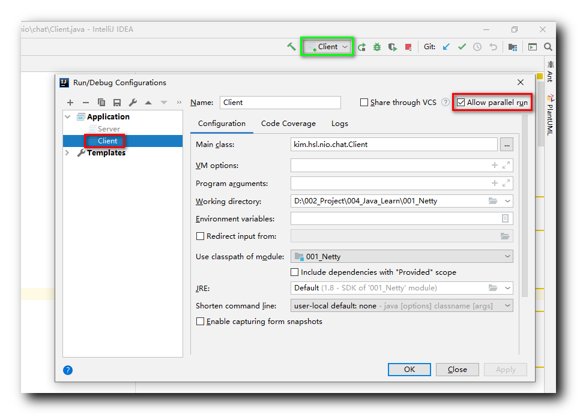The width and height of the screenshot is (577, 414).
Task: Open the Client run configuration dropdown
Action: (x=327, y=47)
